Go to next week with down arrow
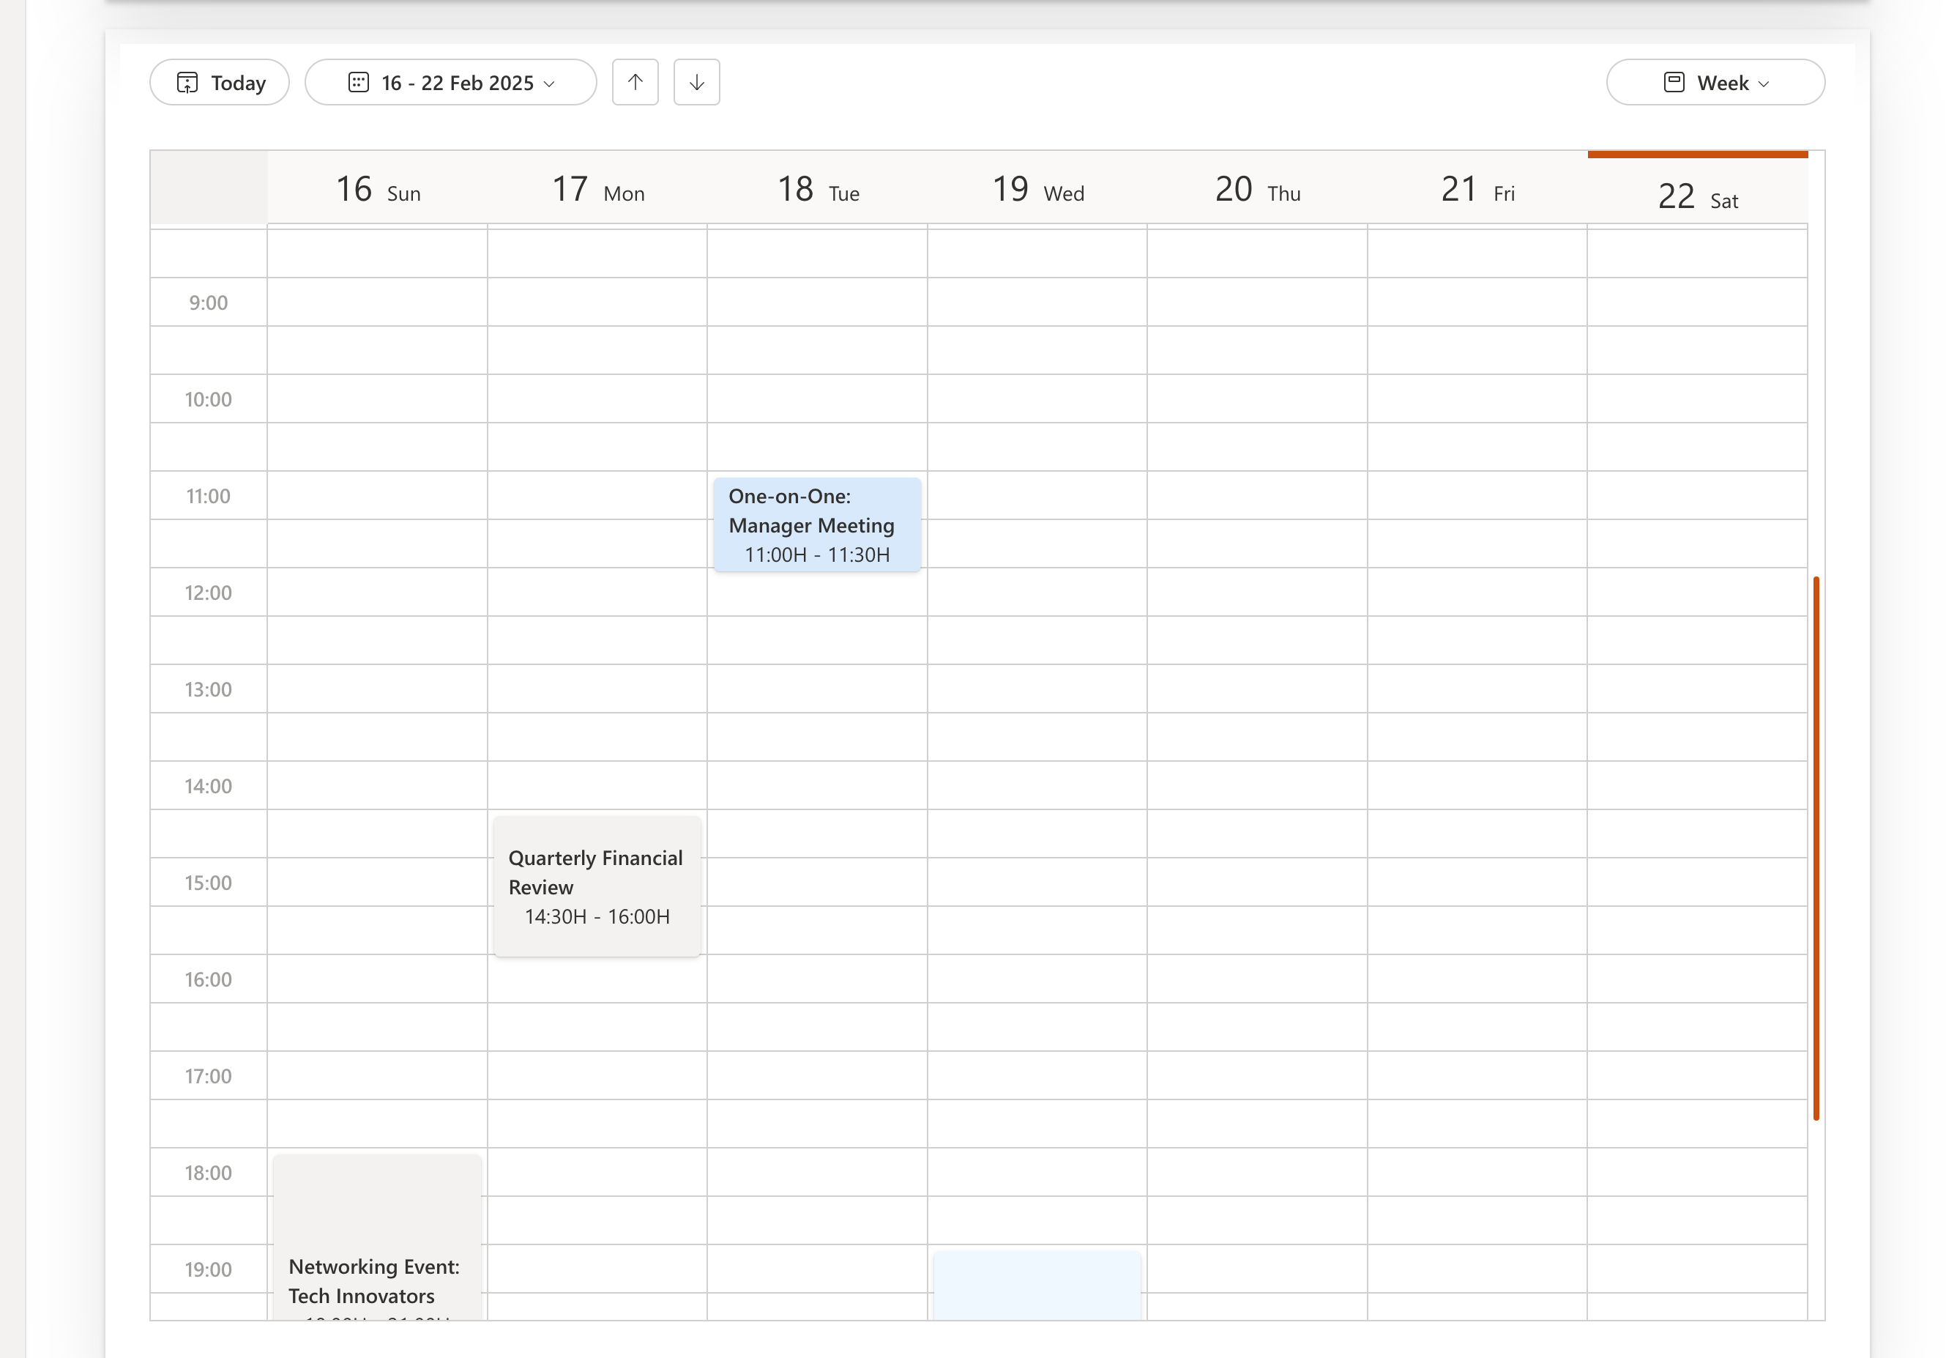This screenshot has width=1946, height=1358. (x=696, y=82)
